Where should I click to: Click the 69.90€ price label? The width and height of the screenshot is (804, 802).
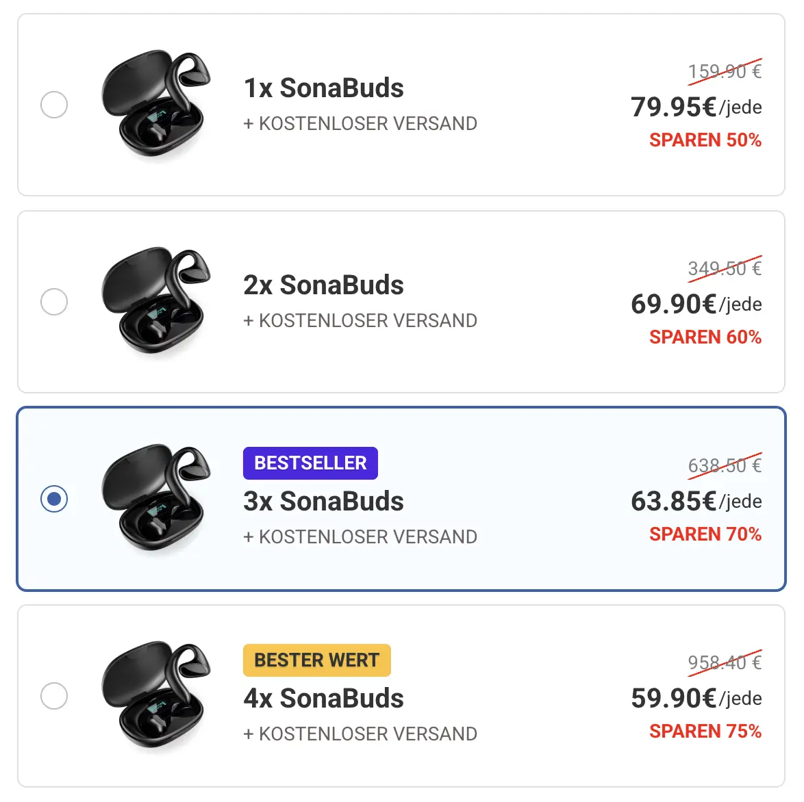pos(674,305)
